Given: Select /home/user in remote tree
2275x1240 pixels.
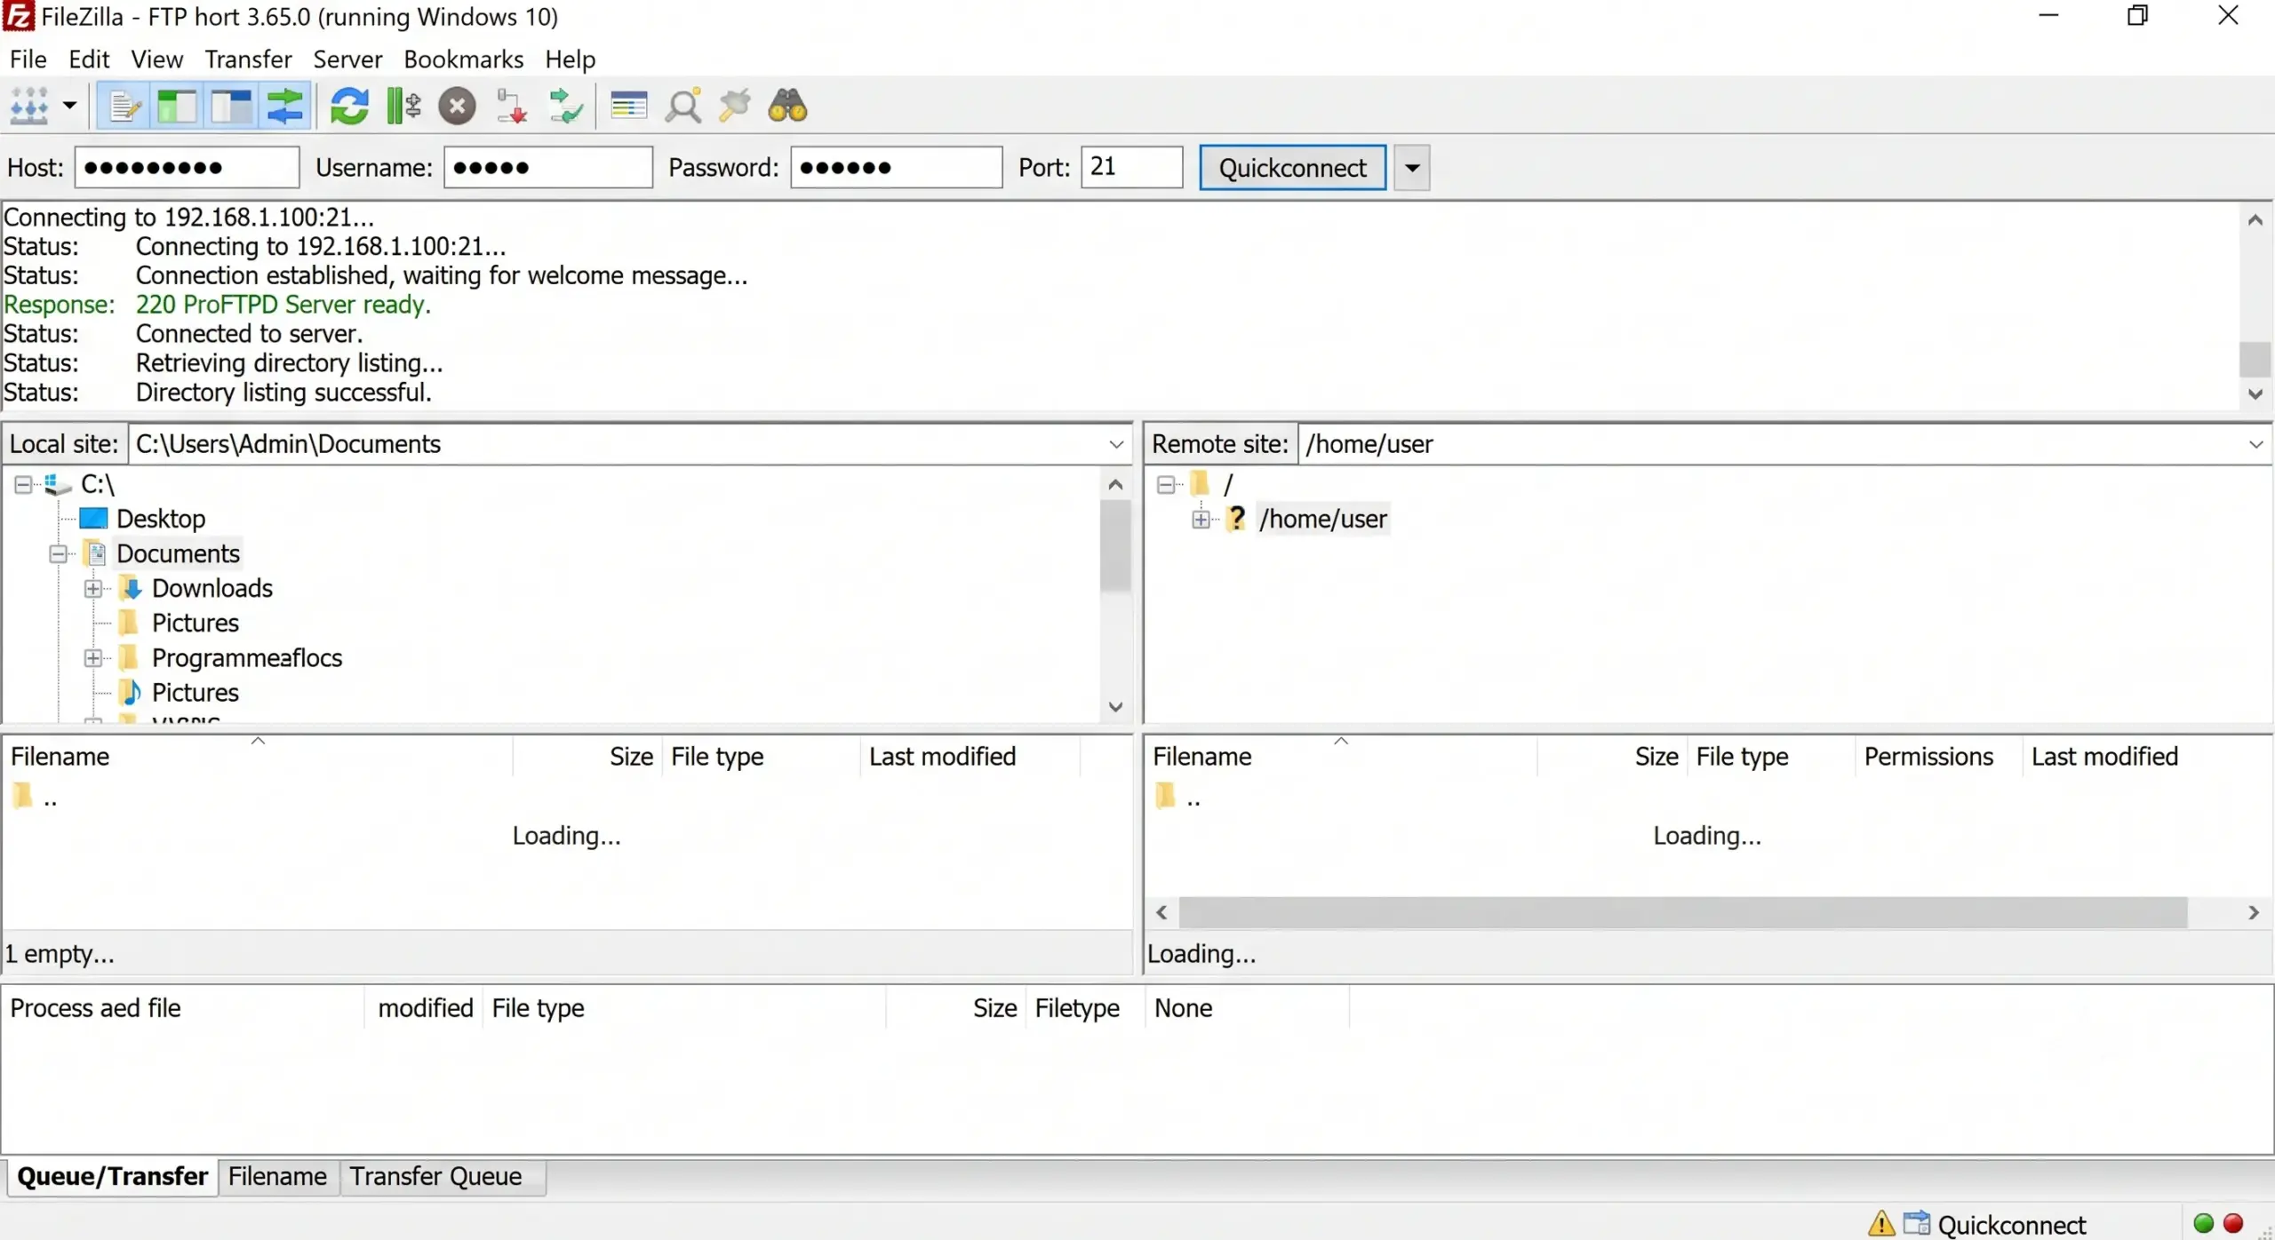Looking at the screenshot, I should (1322, 519).
